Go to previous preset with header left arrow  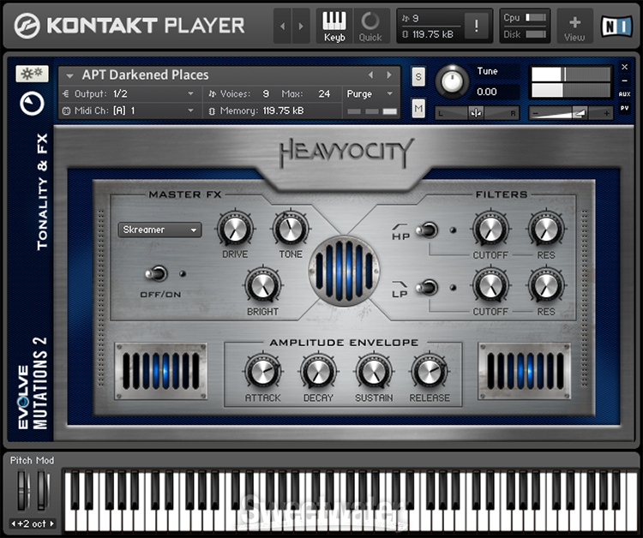[283, 26]
